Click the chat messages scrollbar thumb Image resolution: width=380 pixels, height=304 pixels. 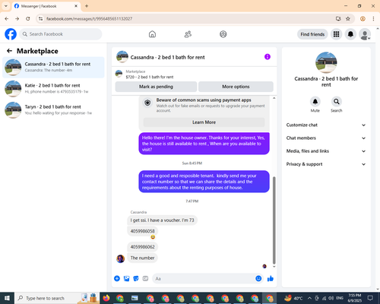(x=274, y=220)
